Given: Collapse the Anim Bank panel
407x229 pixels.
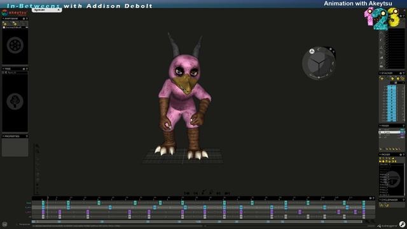Looking at the screenshot, I should click(x=3, y=18).
